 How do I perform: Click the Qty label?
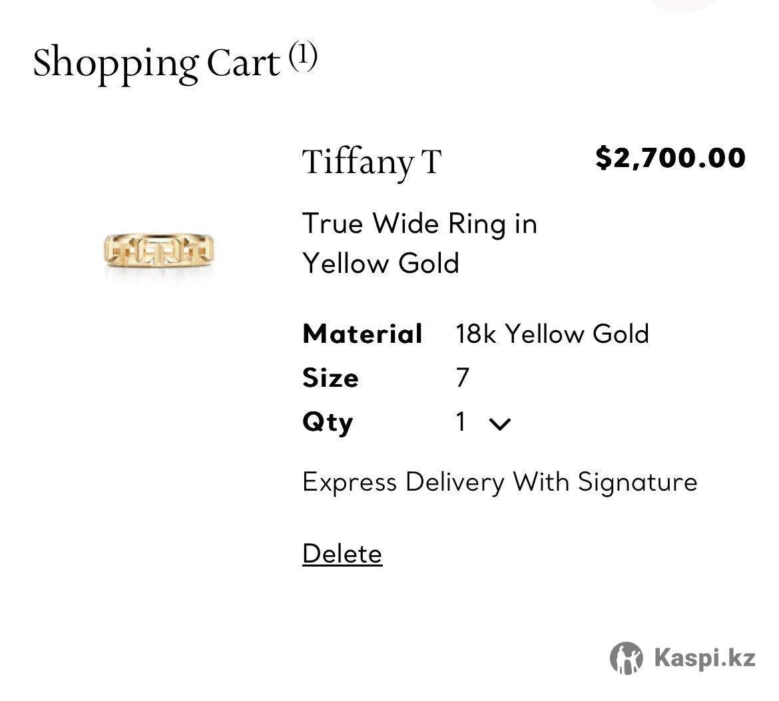pos(328,422)
